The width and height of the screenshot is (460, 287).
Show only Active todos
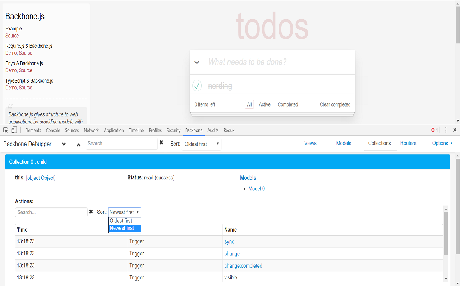coord(264,104)
